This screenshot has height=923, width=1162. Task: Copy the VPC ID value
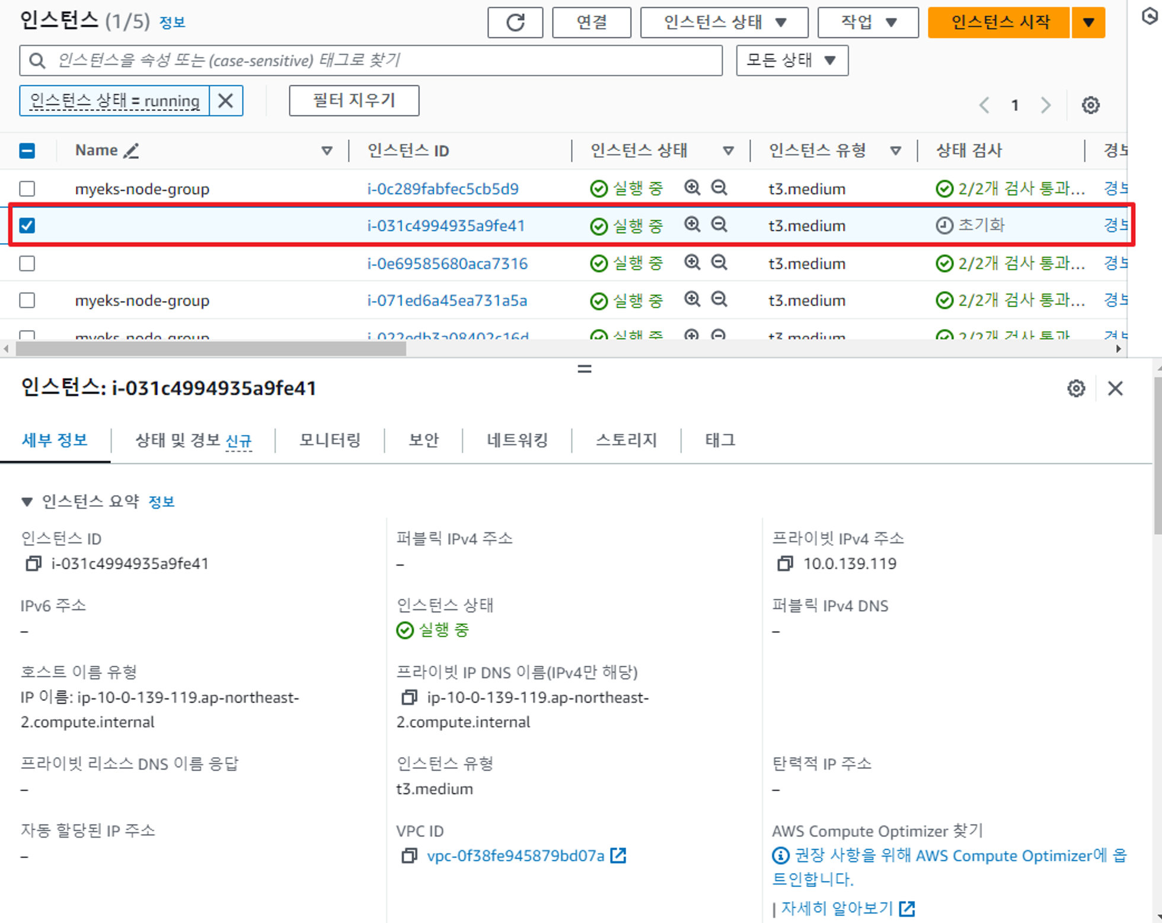click(409, 856)
